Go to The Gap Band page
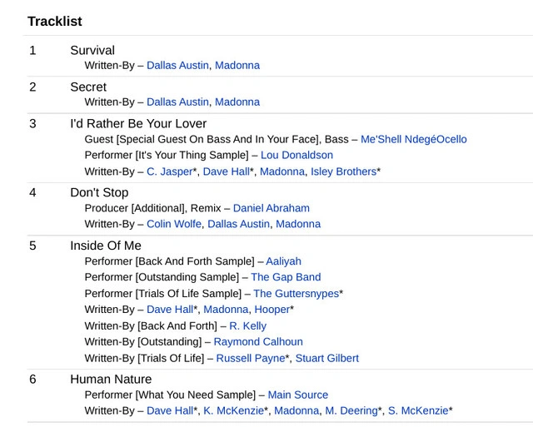The height and width of the screenshot is (427, 533). 286,277
